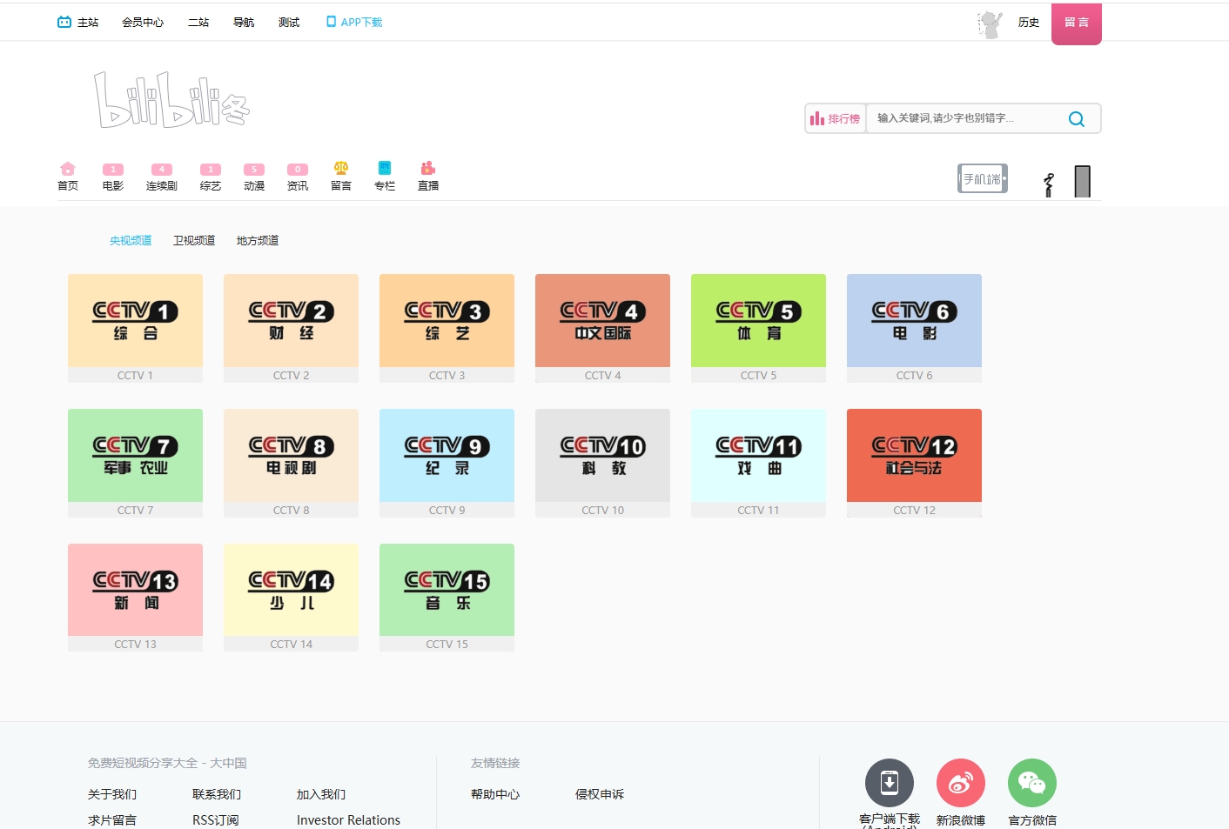This screenshot has width=1229, height=829.
Task: Open the CCTV 9 纪录 channel thumbnail
Action: [447, 455]
